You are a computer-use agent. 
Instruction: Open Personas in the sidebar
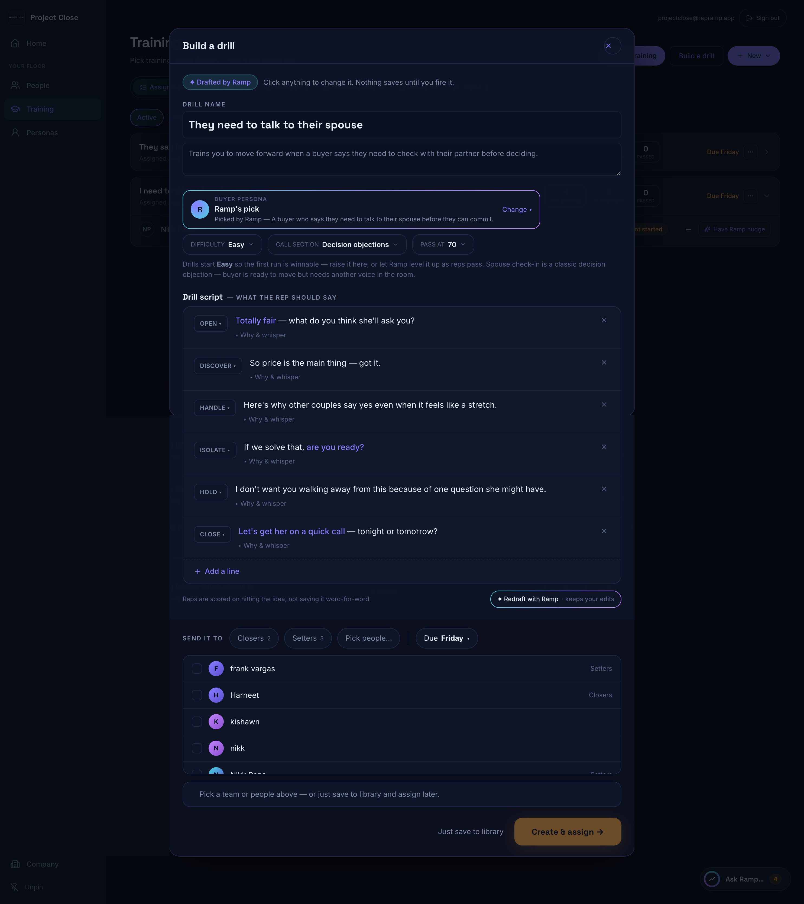[53, 133]
